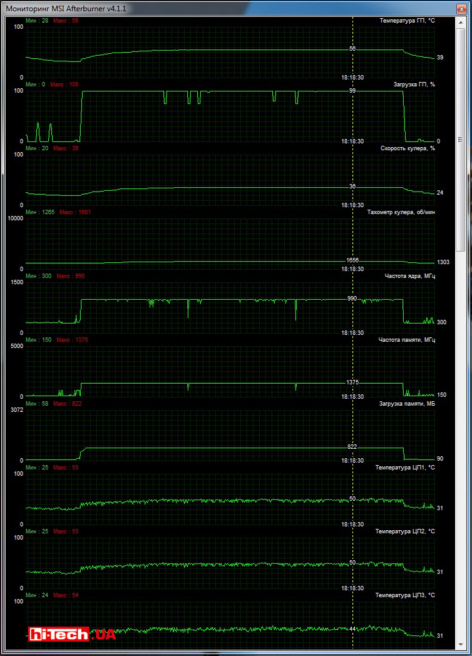Image resolution: width=472 pixels, height=656 pixels.
Task: Click the Температура ЦП3 graph label
Action: point(405,595)
